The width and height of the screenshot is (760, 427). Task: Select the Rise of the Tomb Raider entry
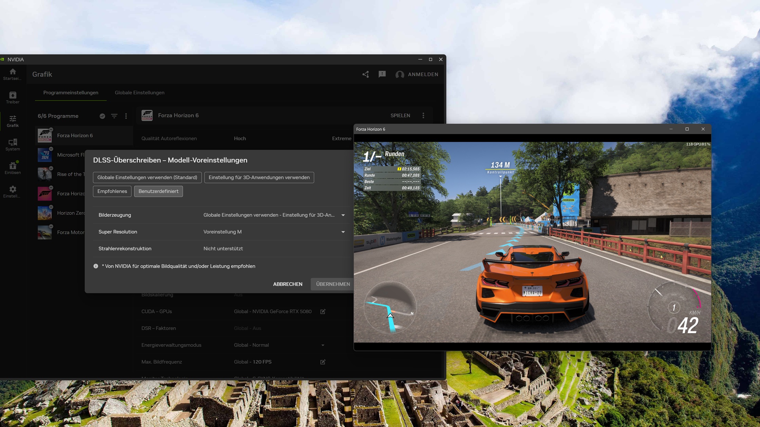[61, 174]
